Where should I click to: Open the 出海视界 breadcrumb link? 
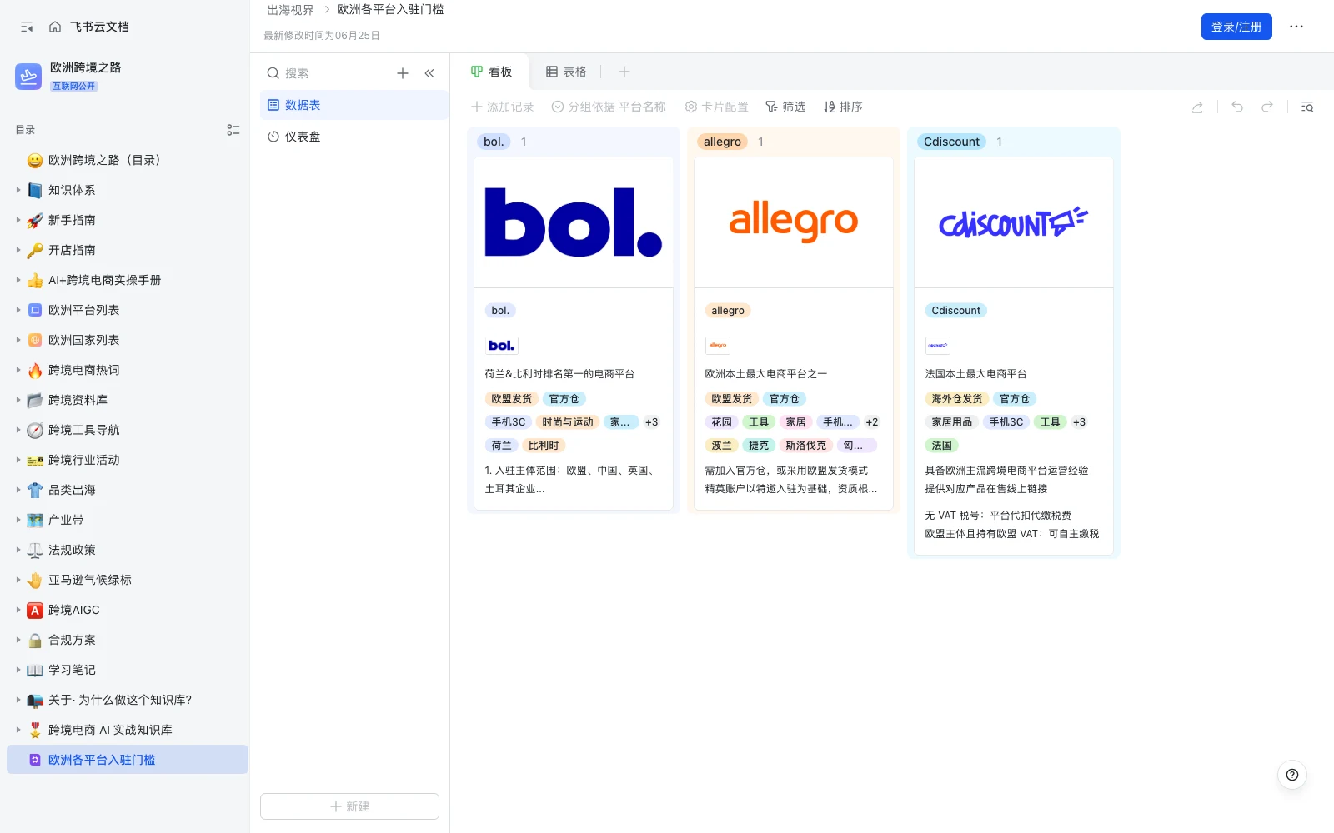(x=290, y=10)
